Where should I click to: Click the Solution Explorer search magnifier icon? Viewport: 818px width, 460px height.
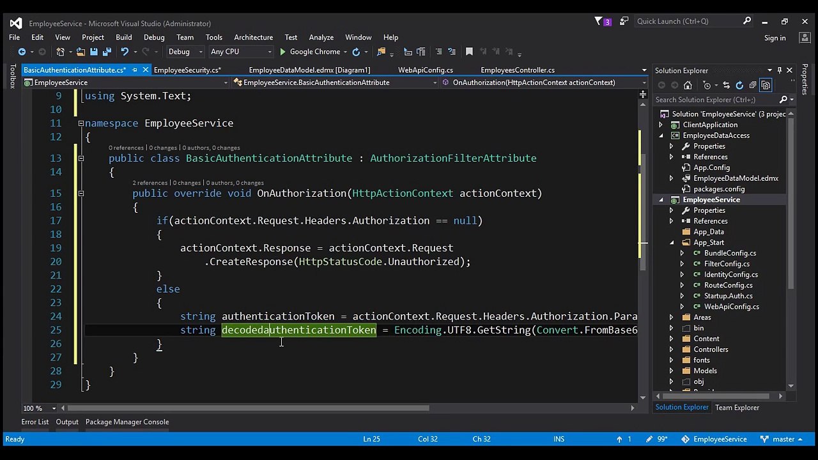click(783, 100)
